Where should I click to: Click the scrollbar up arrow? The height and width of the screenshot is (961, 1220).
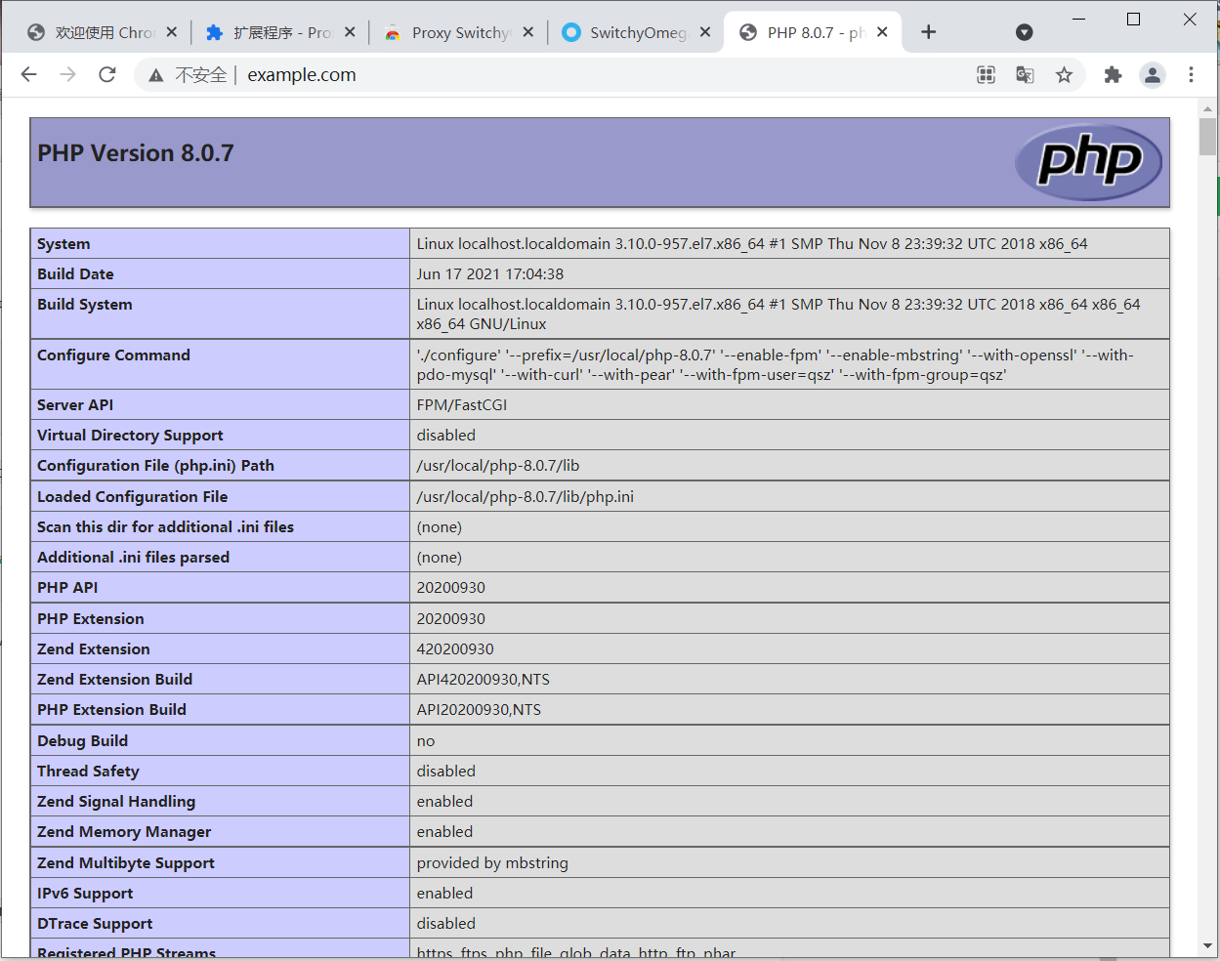coord(1208,108)
